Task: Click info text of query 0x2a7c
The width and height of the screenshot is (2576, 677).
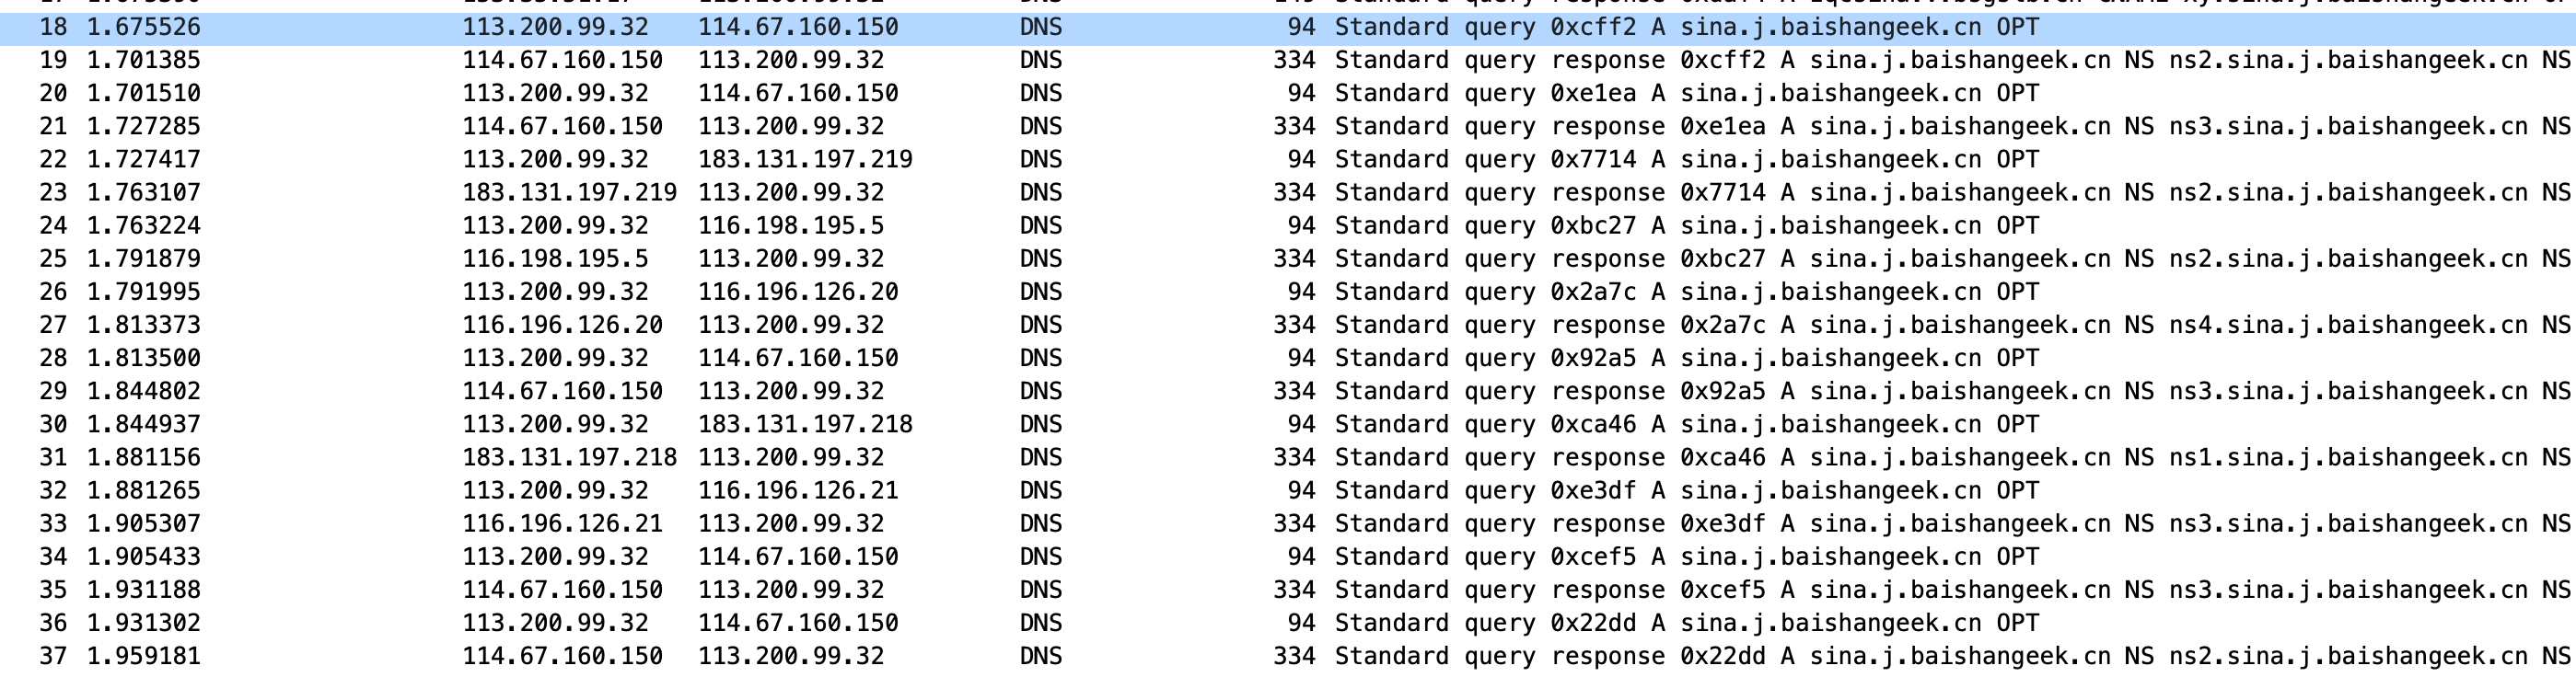Action: click(x=1686, y=292)
